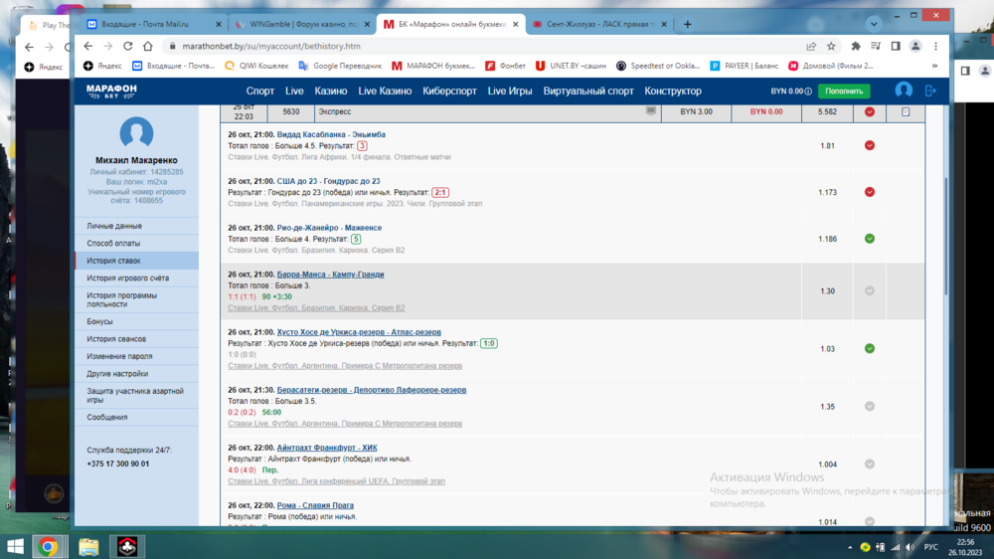Open Chrome extensions puzzle icon
This screenshot has width=994, height=559.
(855, 46)
